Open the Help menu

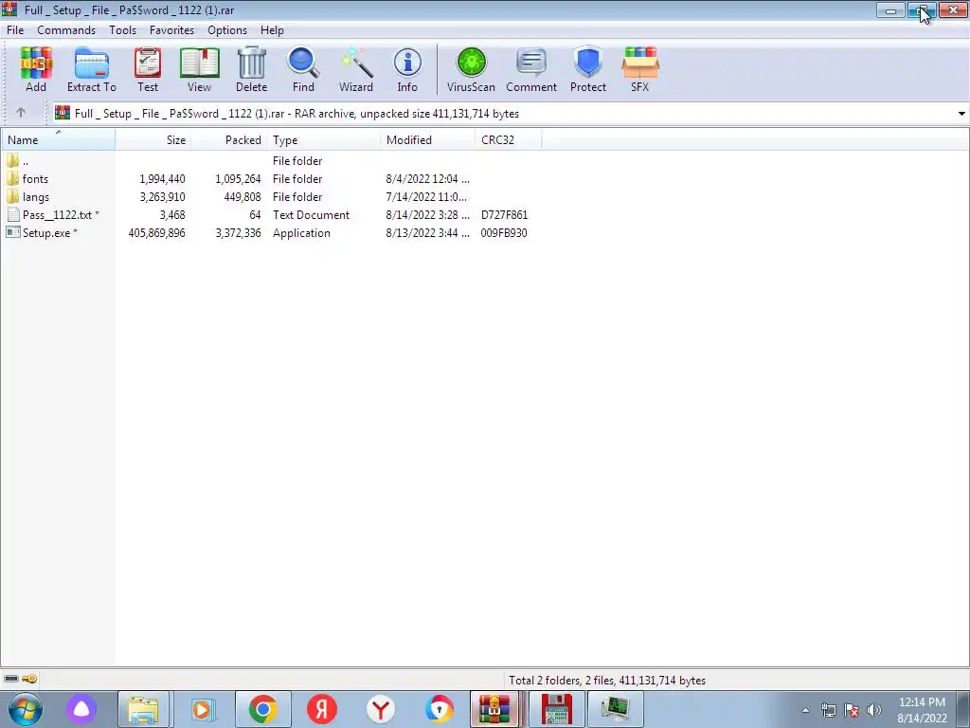(x=272, y=29)
